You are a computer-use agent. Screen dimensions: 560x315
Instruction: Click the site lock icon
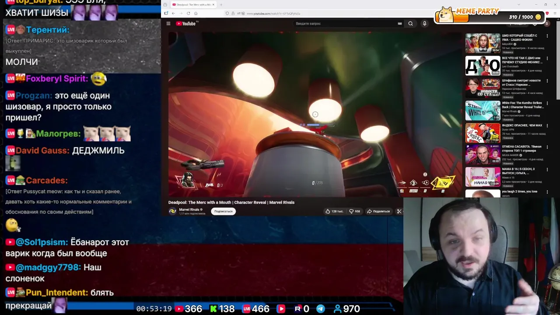(x=233, y=14)
